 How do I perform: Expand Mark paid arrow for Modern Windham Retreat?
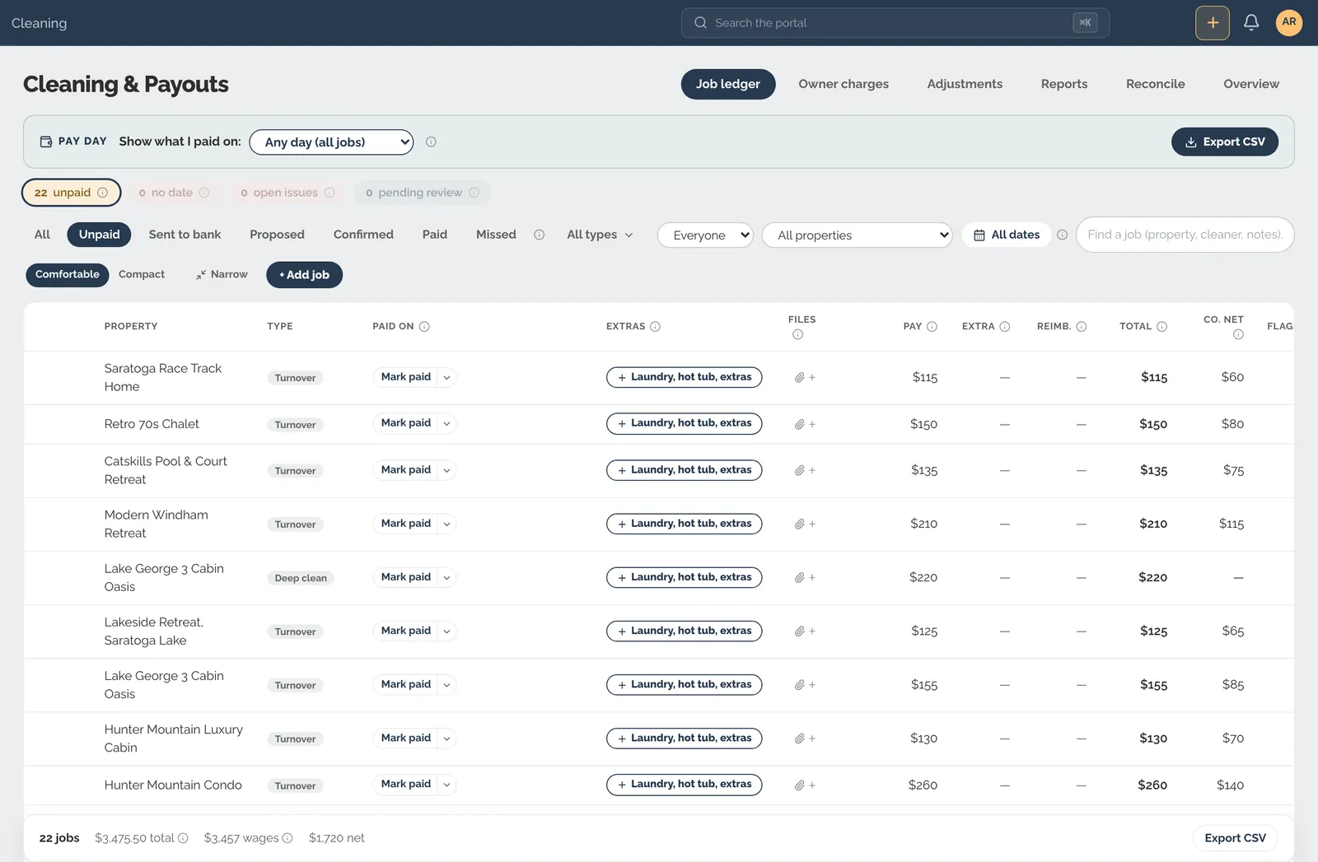click(x=446, y=524)
